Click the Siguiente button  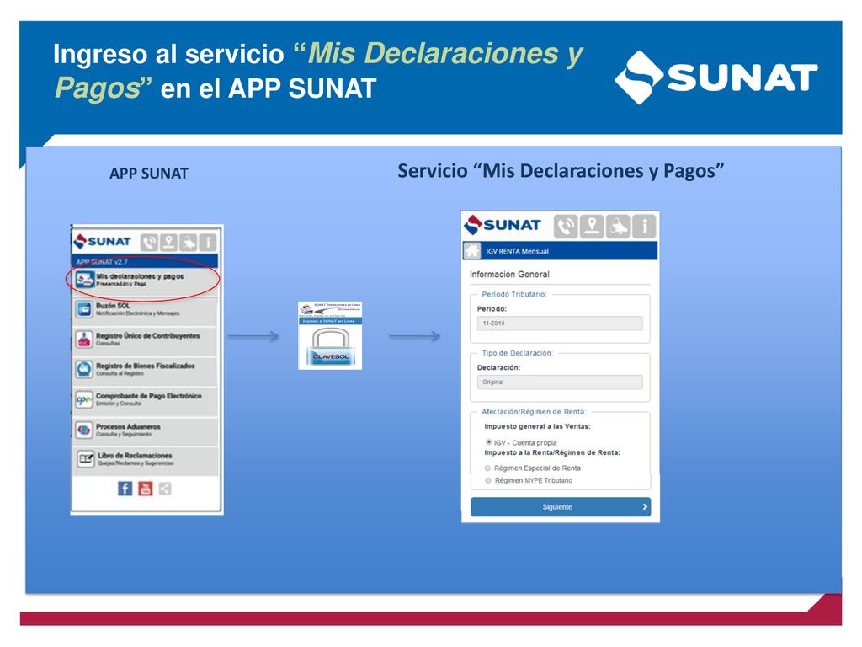coord(560,506)
